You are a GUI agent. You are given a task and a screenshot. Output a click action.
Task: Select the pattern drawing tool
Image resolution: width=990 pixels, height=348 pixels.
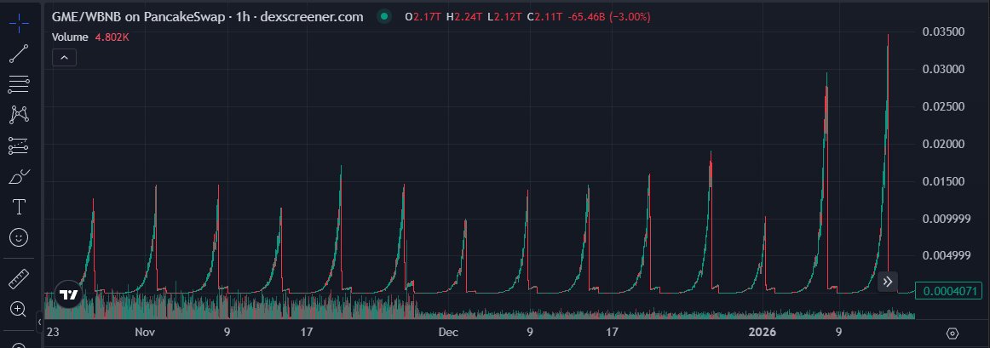point(19,115)
